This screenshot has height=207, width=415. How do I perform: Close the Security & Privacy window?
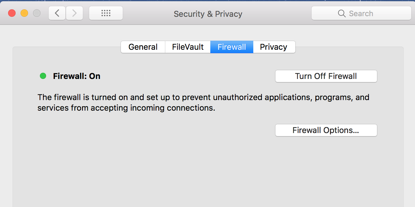[12, 13]
